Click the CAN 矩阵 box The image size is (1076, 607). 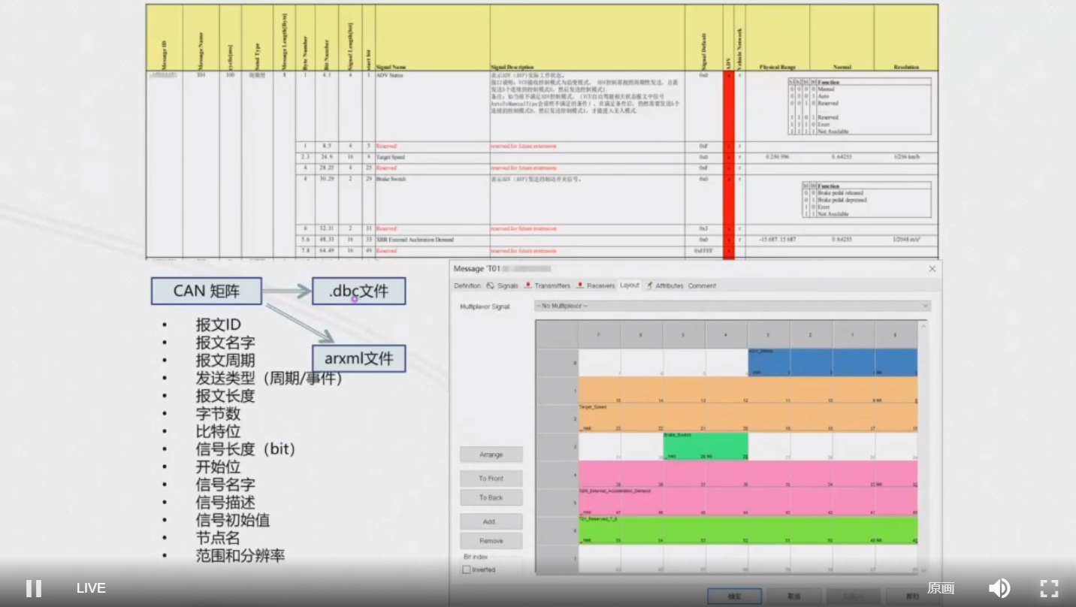click(x=207, y=291)
